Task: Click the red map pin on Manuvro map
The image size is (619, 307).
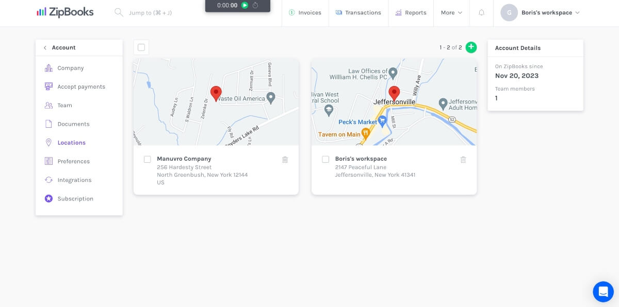Action: point(216,93)
